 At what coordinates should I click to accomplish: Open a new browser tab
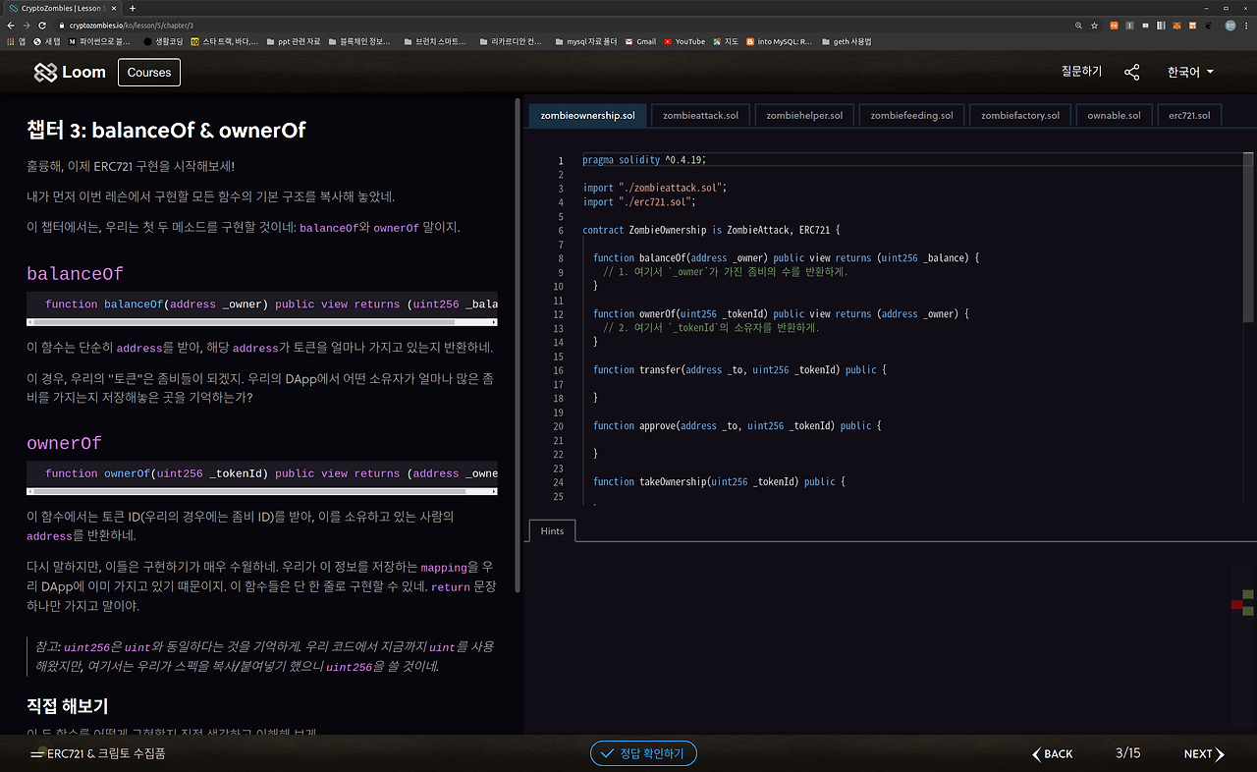(132, 8)
